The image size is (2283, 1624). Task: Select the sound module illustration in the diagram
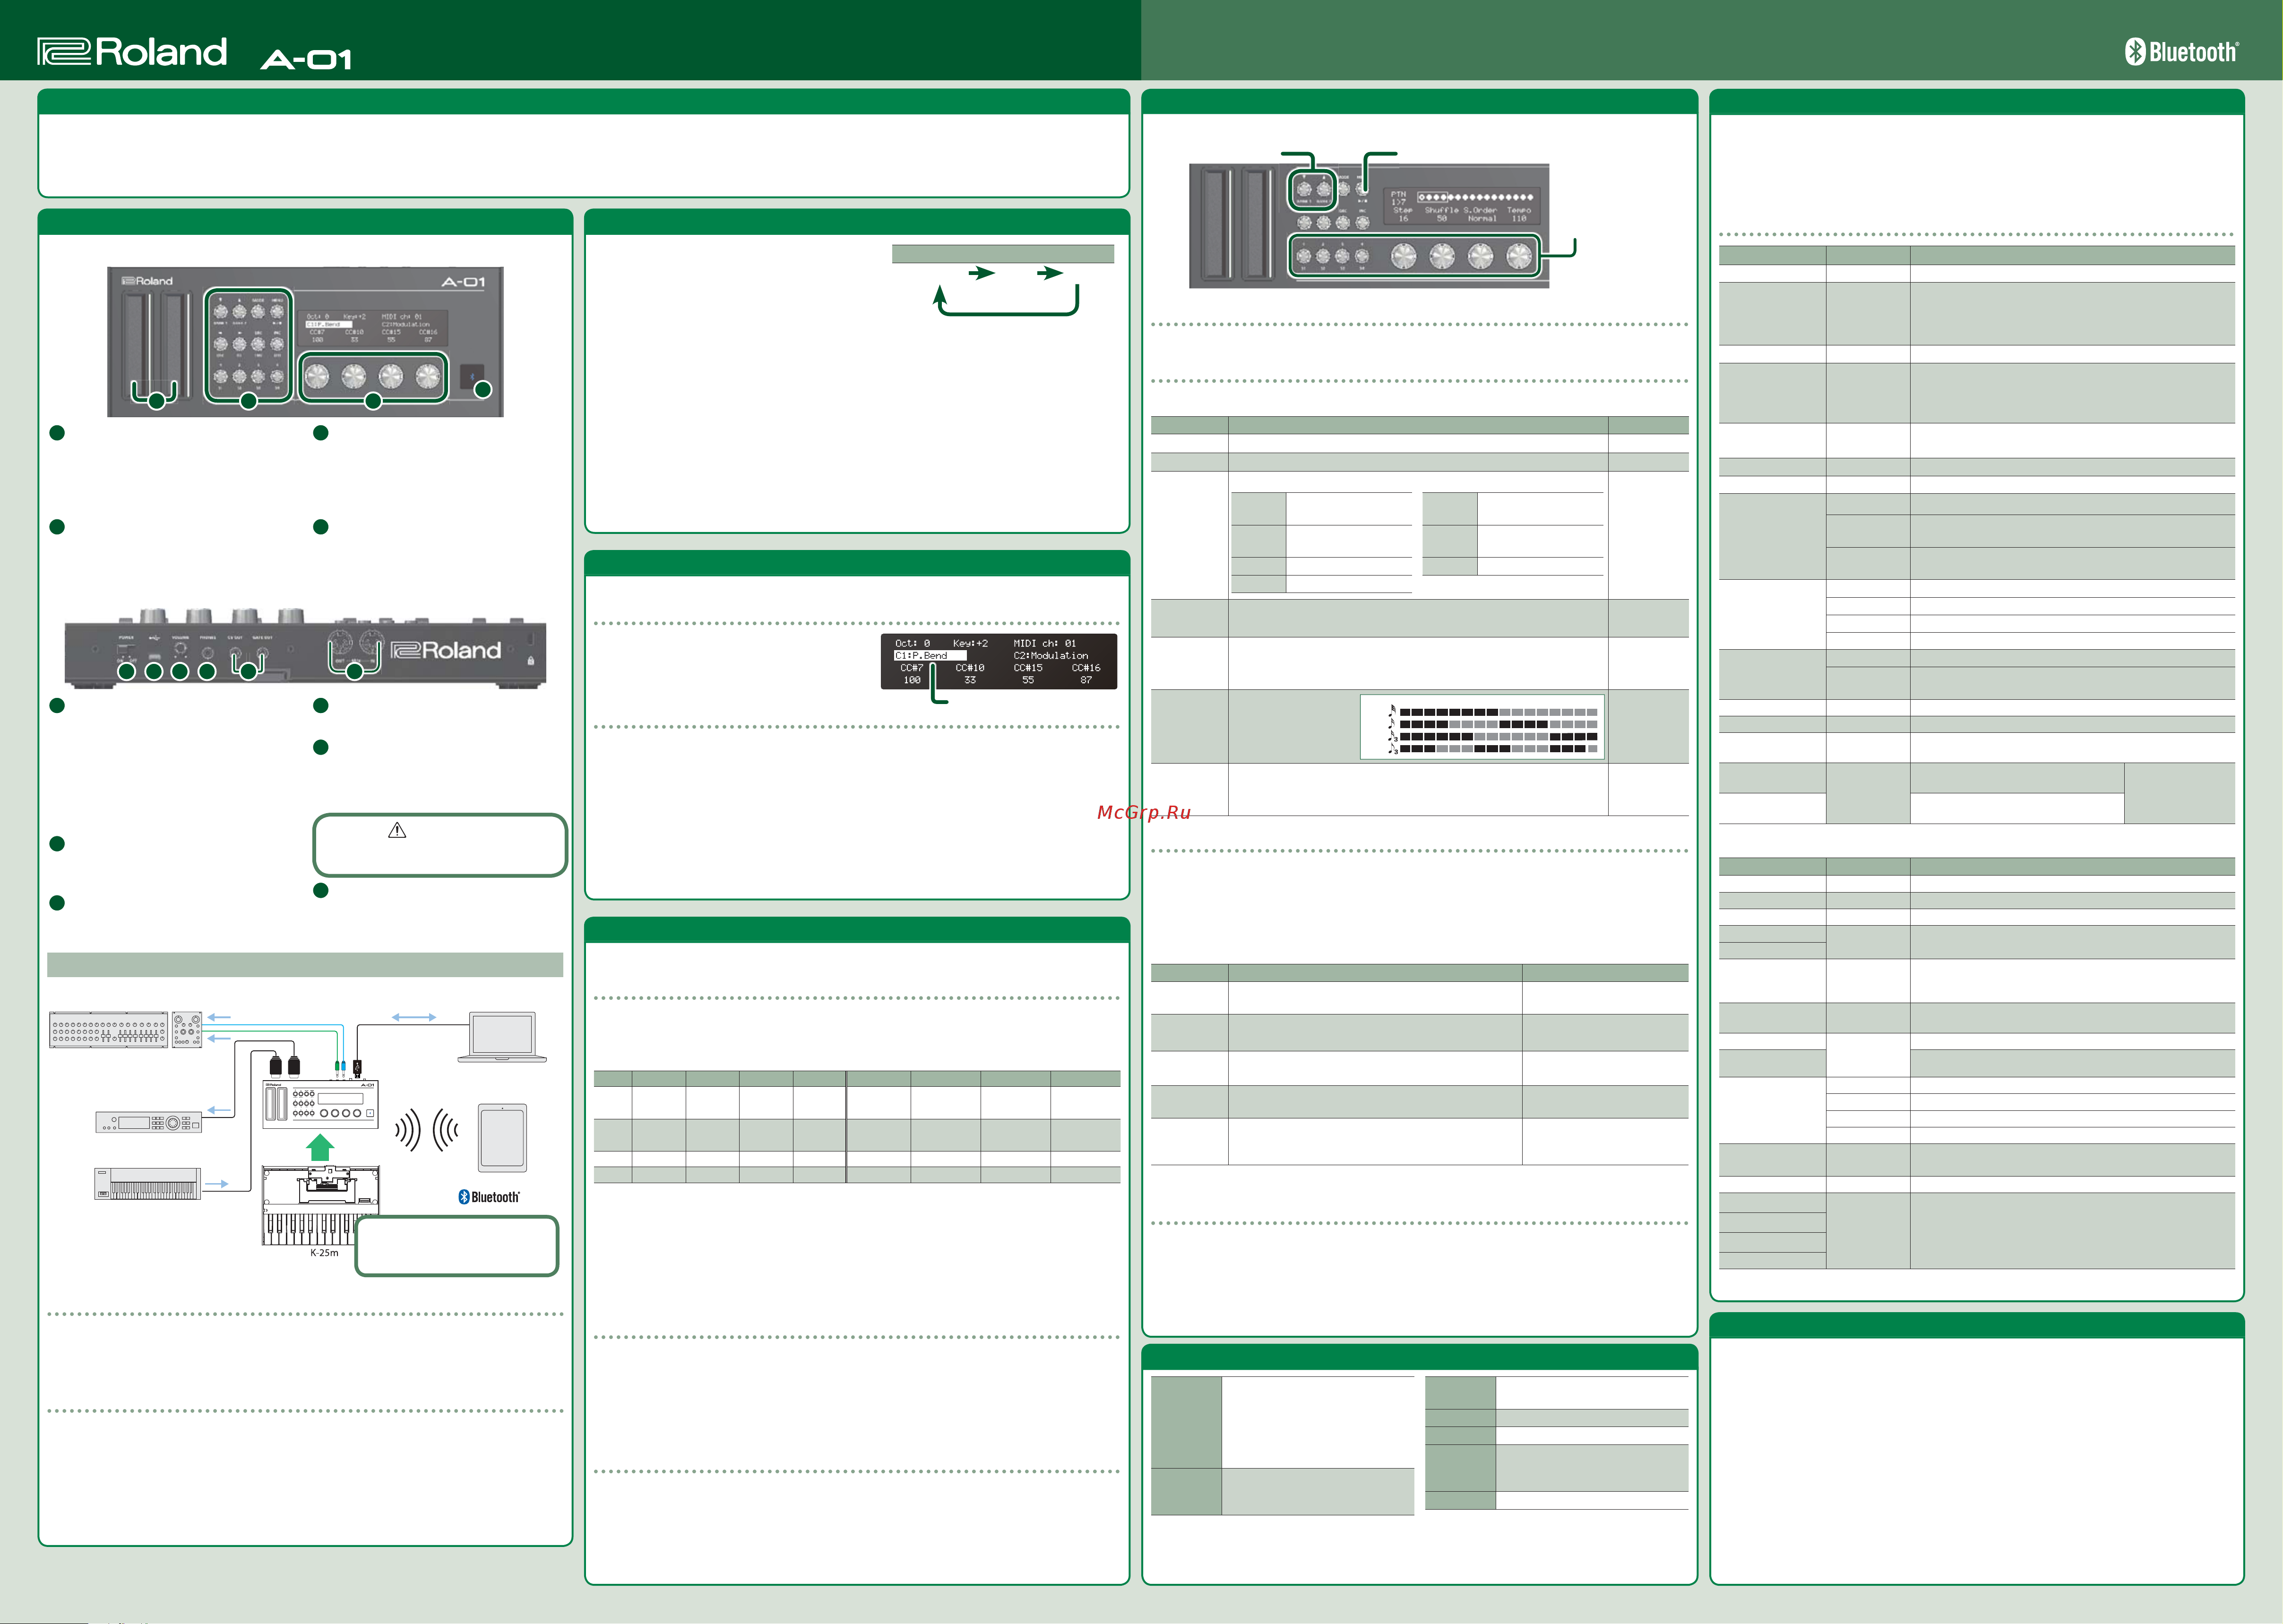click(x=148, y=1123)
